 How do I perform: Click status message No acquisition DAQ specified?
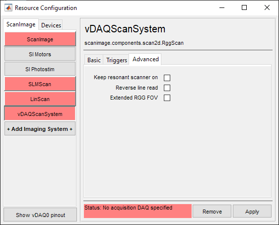point(138,211)
